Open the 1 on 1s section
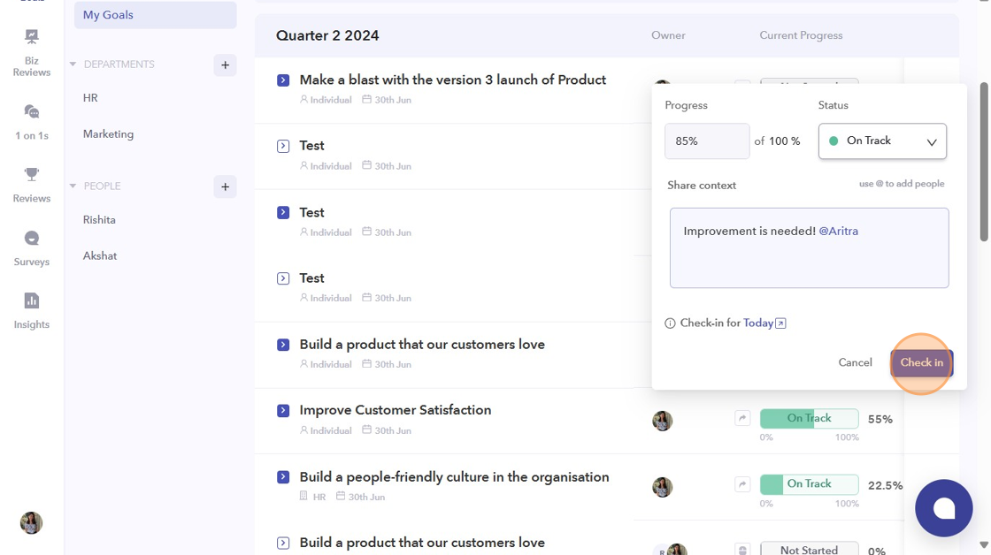 32,121
